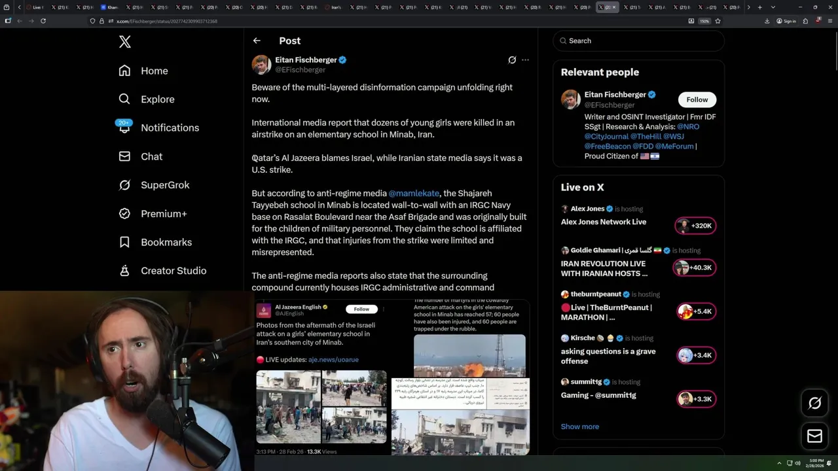
Task: Follow the @mamlekate mention link
Action: [414, 194]
